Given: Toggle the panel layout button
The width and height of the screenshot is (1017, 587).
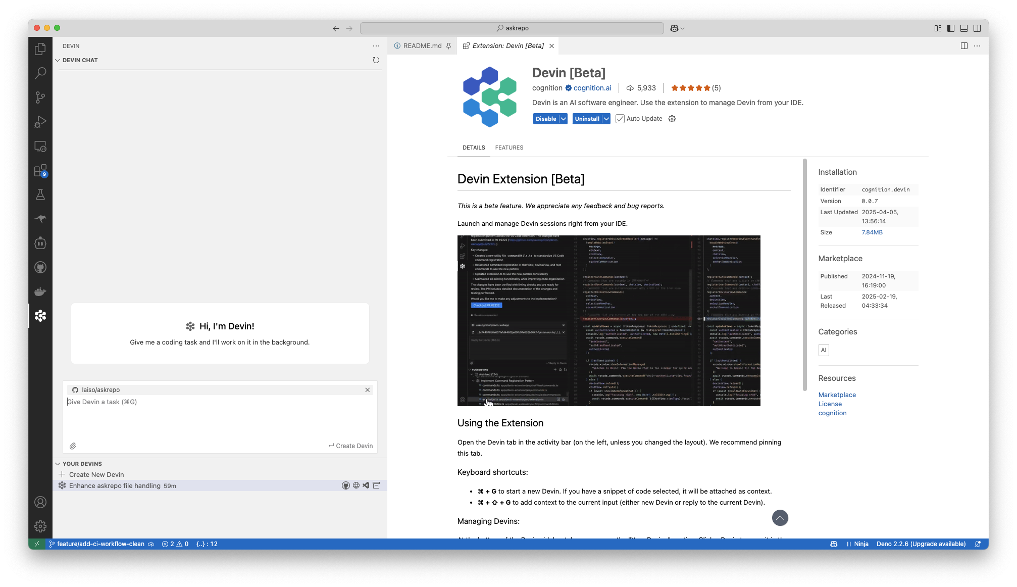Looking at the screenshot, I should pos(964,28).
